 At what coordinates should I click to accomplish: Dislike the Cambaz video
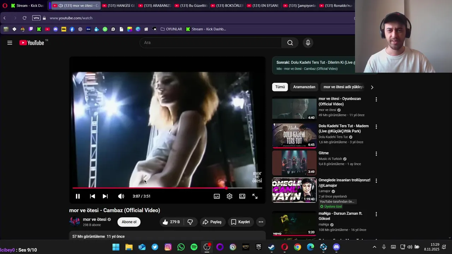[x=190, y=222]
